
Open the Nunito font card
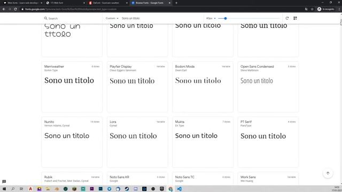(72, 142)
